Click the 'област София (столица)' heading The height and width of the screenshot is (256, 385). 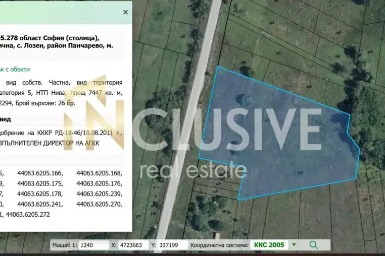point(59,38)
